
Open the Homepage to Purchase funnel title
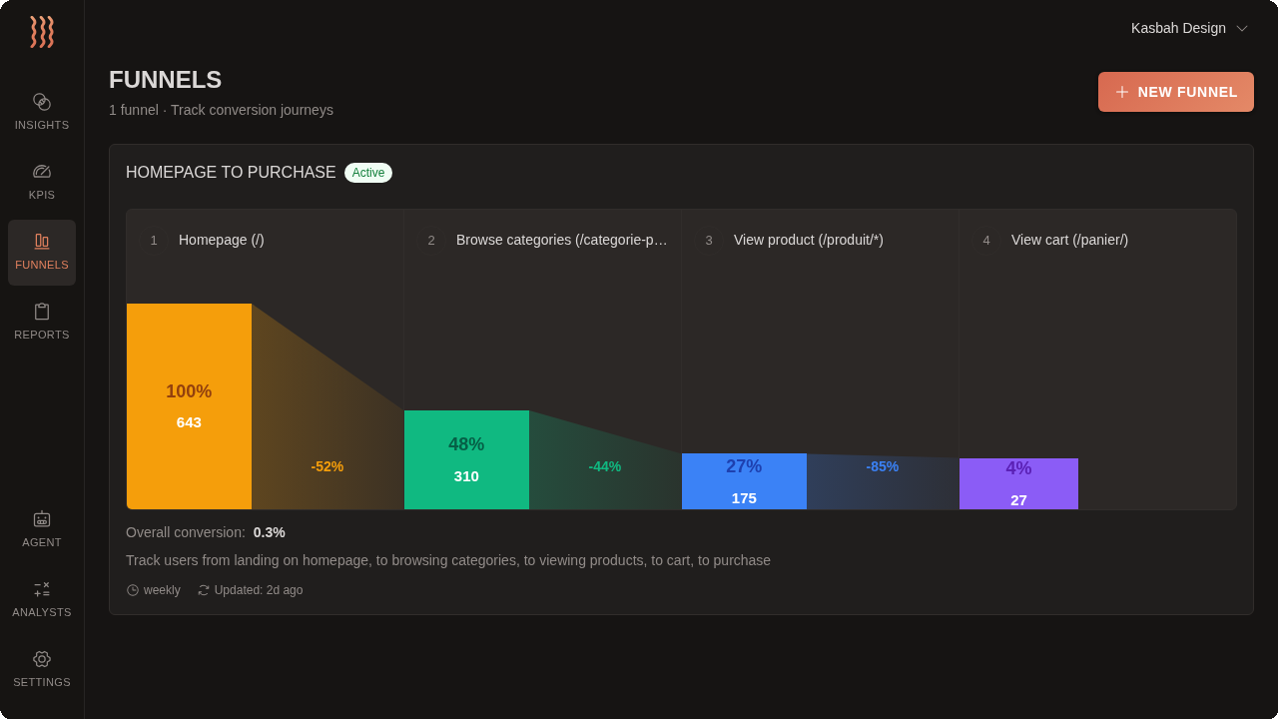(231, 173)
